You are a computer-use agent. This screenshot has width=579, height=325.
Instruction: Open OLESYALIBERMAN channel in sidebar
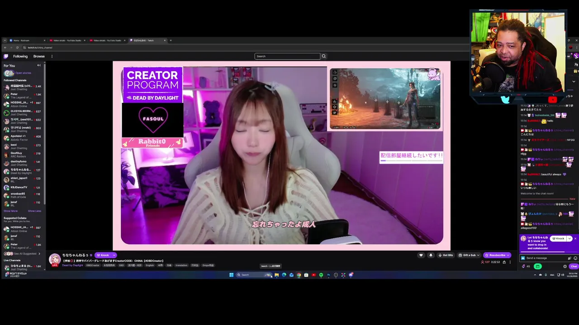click(x=23, y=112)
